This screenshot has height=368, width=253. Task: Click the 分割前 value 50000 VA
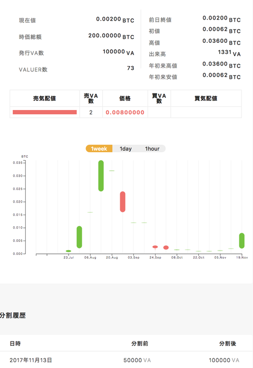pyautogui.click(x=137, y=360)
